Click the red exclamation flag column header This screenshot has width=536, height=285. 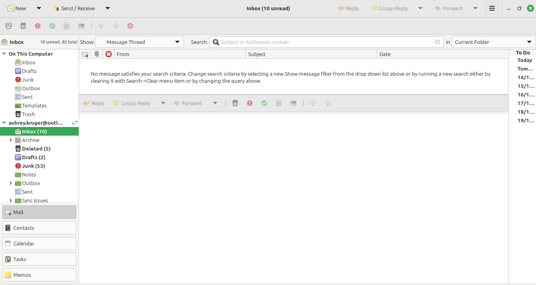[109, 54]
